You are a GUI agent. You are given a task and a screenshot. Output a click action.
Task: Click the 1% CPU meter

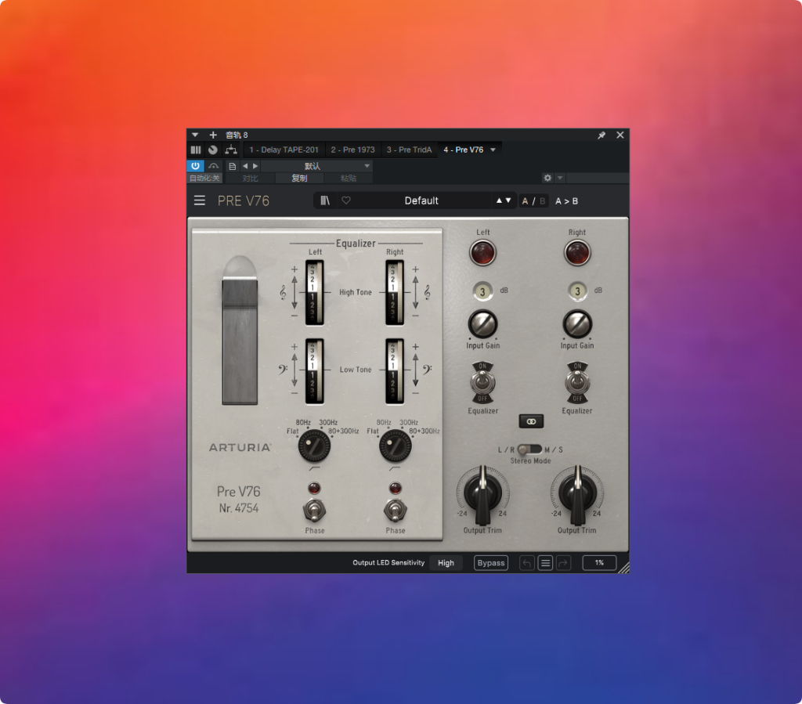pos(599,562)
